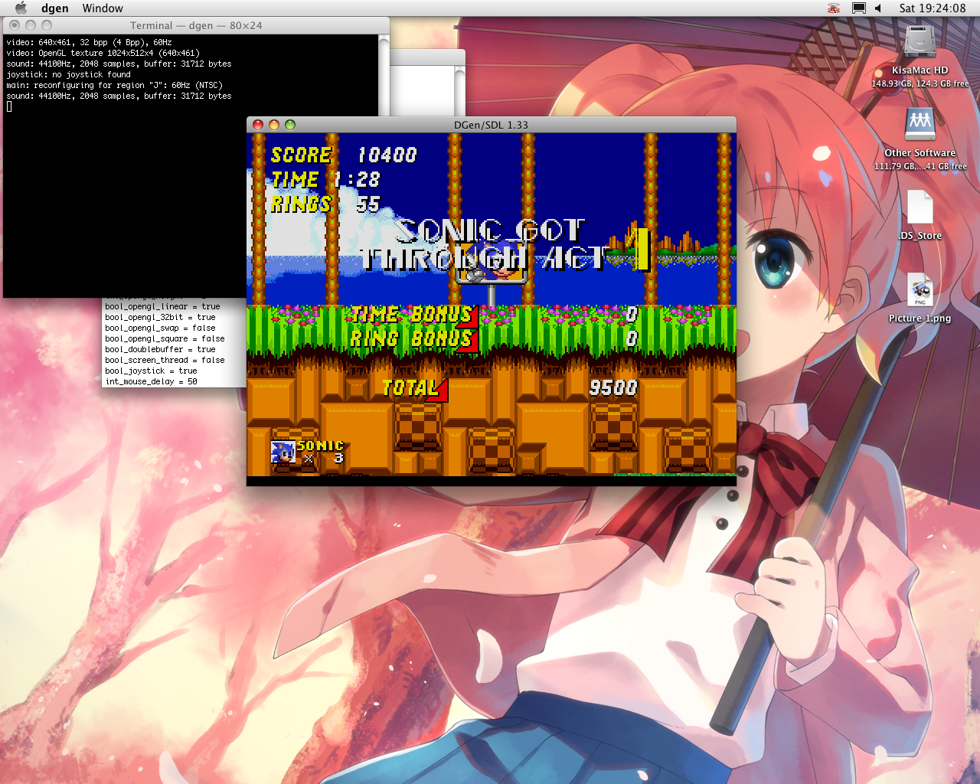This screenshot has width=980, height=784.
Task: Click the "bool_opengl_square = false" line
Action: (x=165, y=338)
